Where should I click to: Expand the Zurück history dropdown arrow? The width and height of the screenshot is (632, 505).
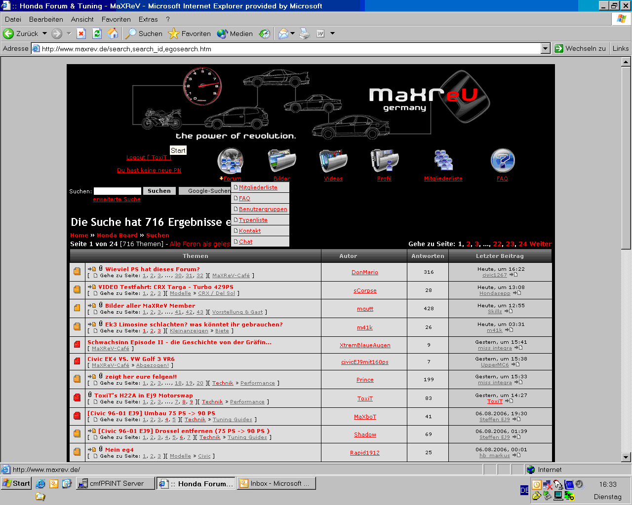44,34
